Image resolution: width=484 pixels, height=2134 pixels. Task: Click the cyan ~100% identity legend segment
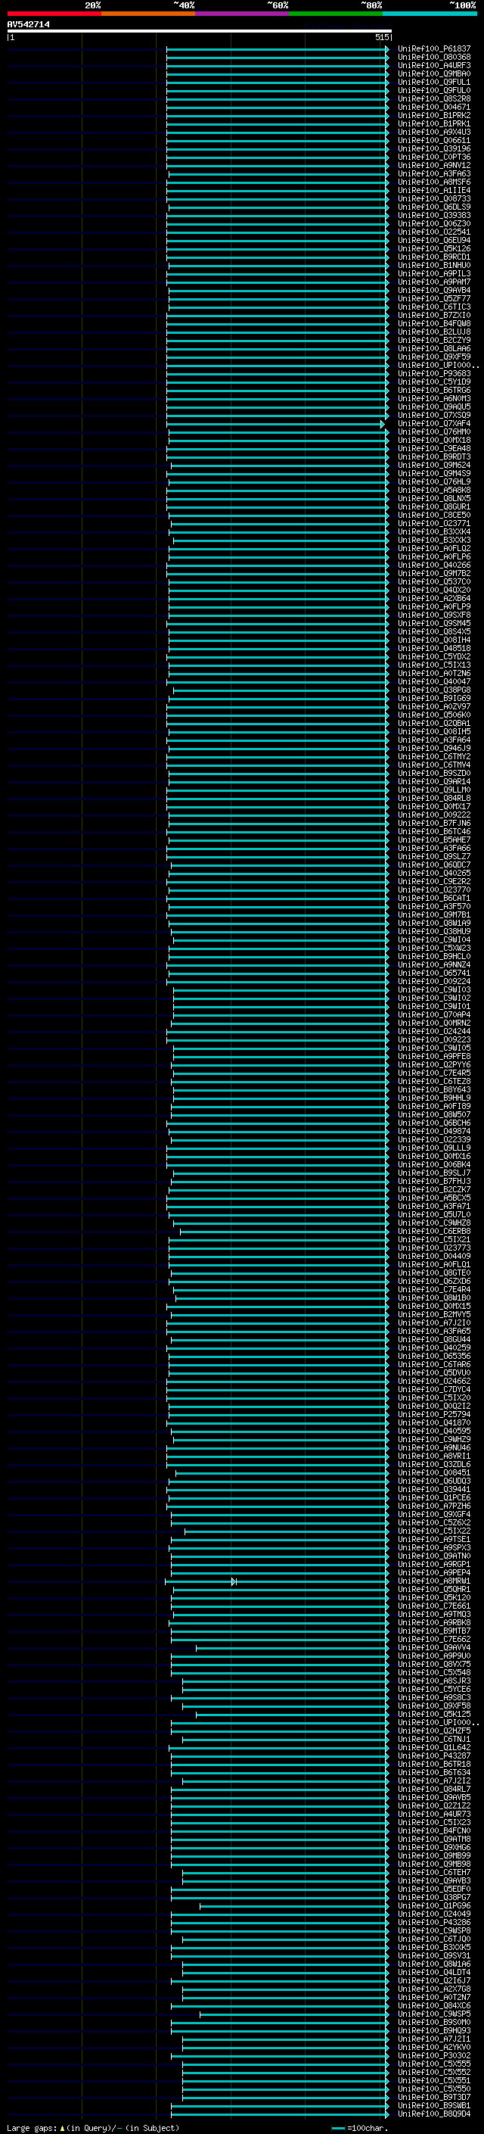coord(430,14)
